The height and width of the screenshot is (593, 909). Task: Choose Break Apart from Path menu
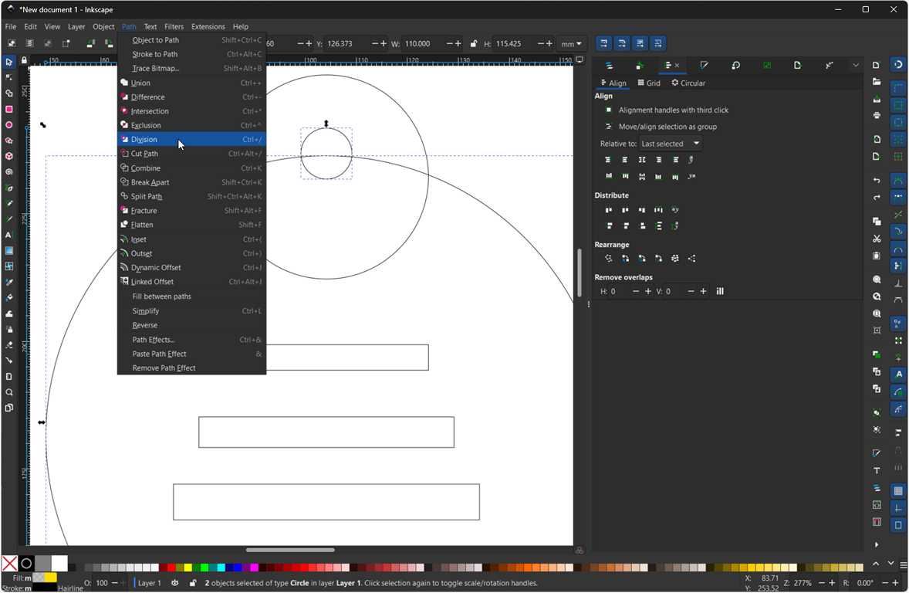pyautogui.click(x=191, y=182)
